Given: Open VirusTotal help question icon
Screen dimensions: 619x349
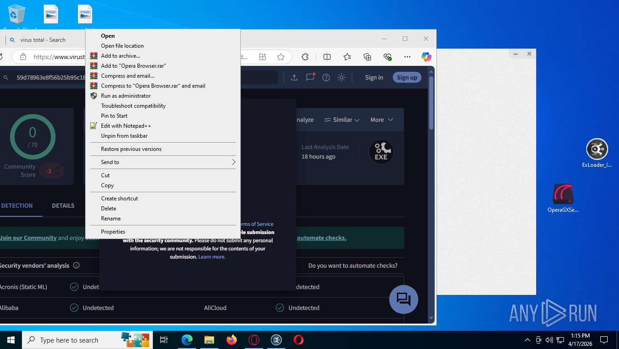Looking at the screenshot, I should click(x=326, y=77).
